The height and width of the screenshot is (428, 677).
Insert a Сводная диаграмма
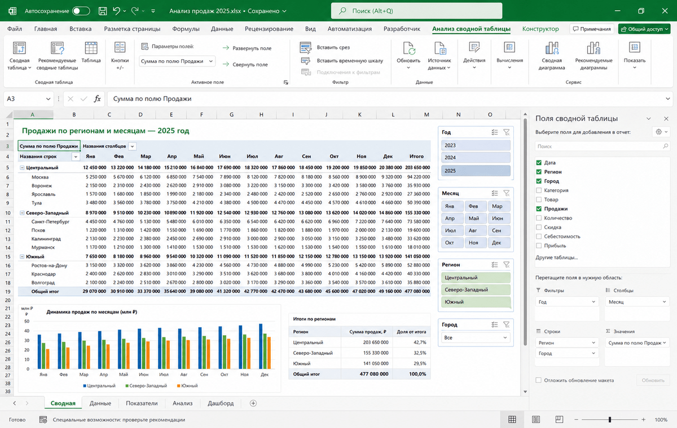tap(552, 56)
